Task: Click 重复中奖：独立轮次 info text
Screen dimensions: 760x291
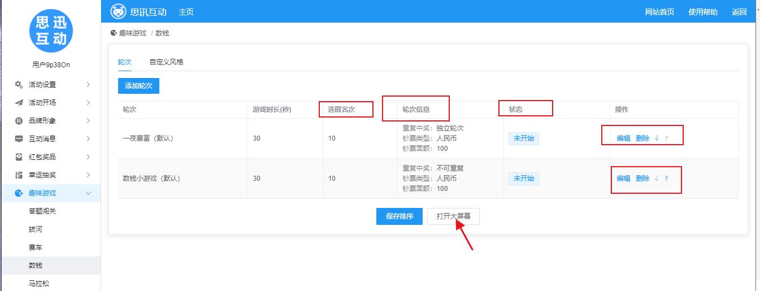Action: [433, 128]
